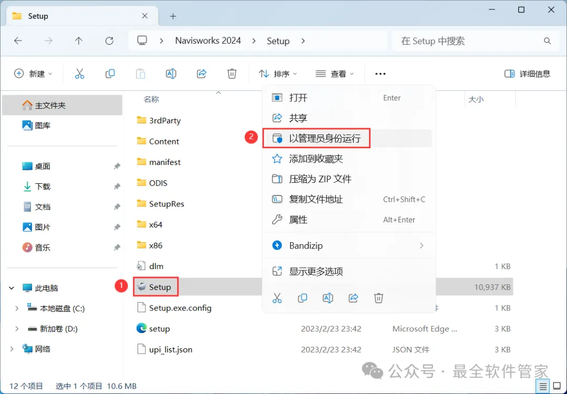The image size is (567, 394).
Task: Open 下载 in the sidebar
Action: (x=62, y=186)
